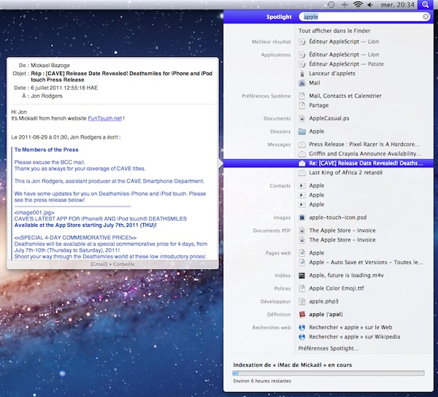Open Last King of Africa 2 retardé icon
438x397 pixels.
point(302,173)
